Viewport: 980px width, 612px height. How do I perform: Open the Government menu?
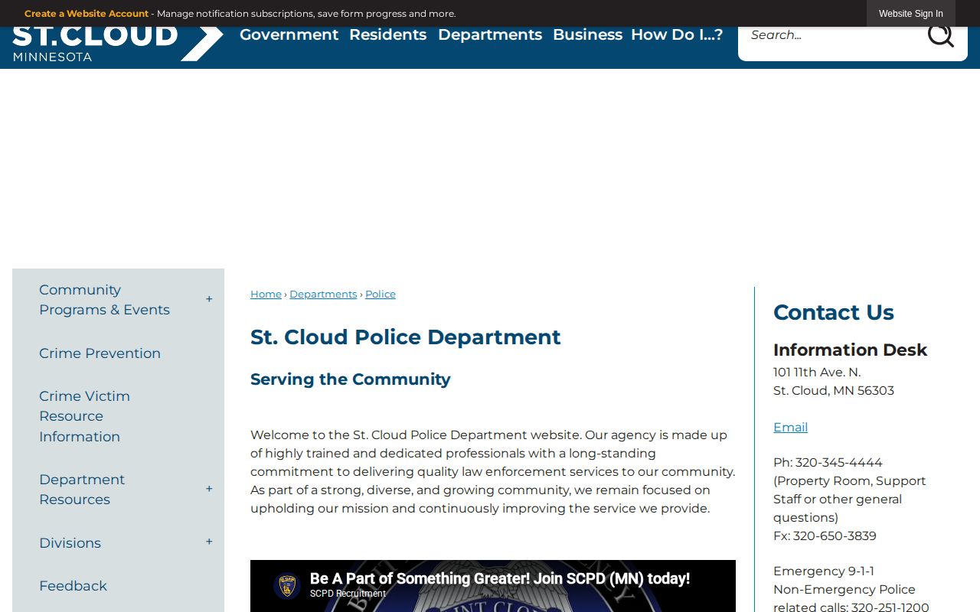tap(289, 35)
